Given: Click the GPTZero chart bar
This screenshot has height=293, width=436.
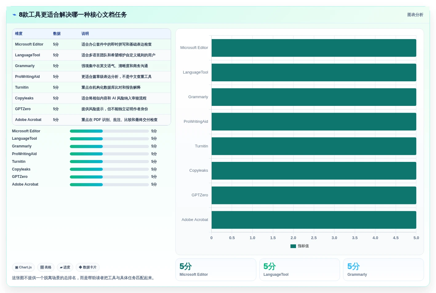Looking at the screenshot, I should (314, 195).
